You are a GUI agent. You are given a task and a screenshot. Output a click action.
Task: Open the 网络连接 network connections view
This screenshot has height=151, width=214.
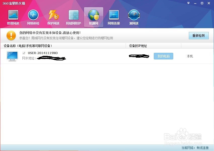[x=114, y=17]
